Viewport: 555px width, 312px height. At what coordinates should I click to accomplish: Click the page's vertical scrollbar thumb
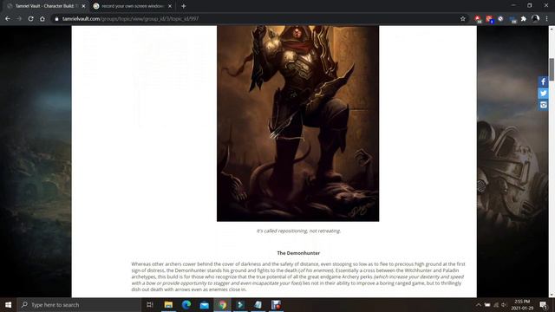point(552,69)
